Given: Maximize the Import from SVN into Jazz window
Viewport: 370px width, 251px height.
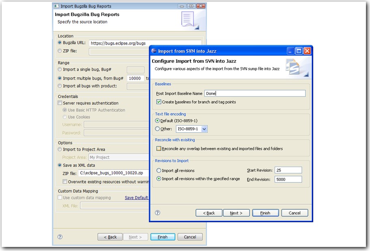Looking at the screenshot, I should pos(299,51).
